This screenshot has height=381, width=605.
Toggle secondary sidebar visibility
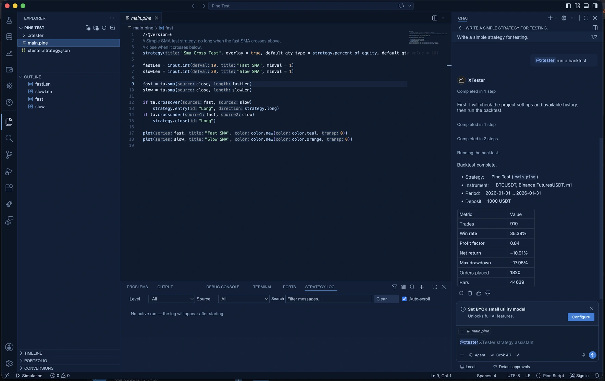click(x=595, y=6)
